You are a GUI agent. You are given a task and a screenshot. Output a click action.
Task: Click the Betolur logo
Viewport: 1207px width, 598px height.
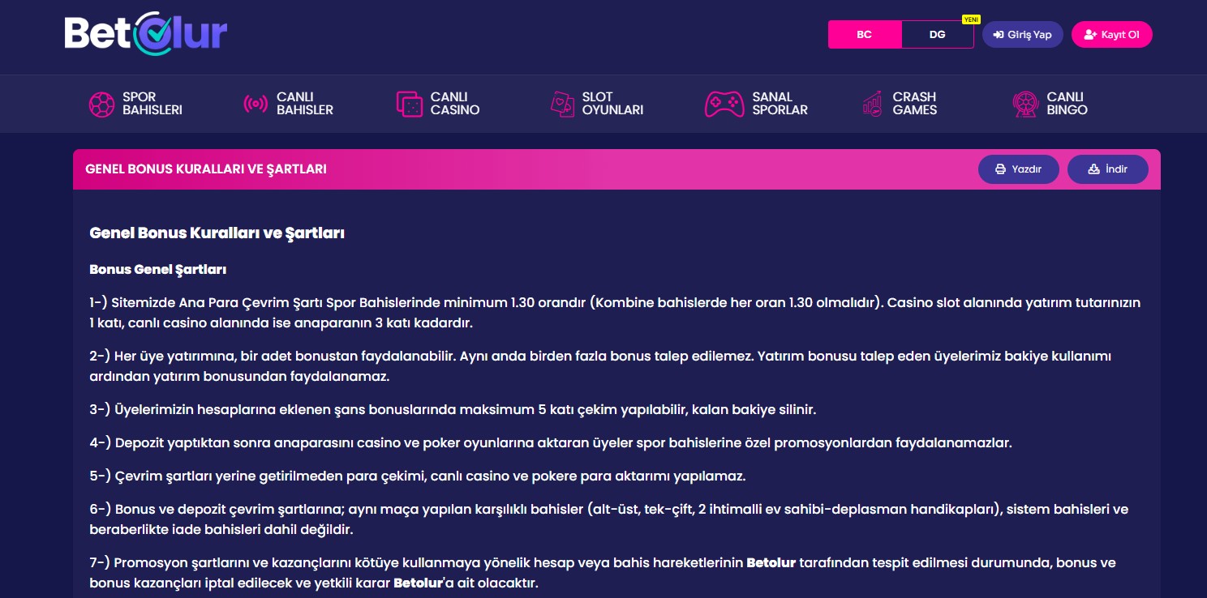145,32
